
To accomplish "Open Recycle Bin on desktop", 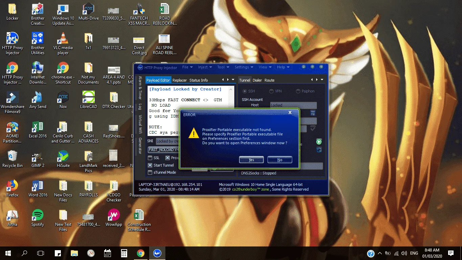I will [13, 159].
